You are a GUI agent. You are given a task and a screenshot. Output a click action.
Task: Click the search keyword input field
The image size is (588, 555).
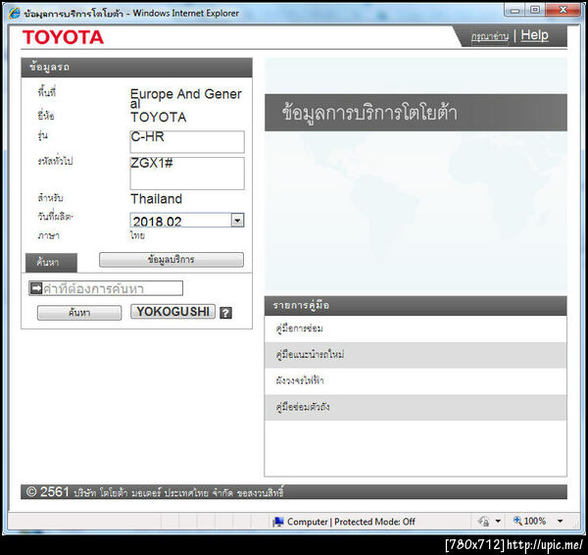point(106,288)
